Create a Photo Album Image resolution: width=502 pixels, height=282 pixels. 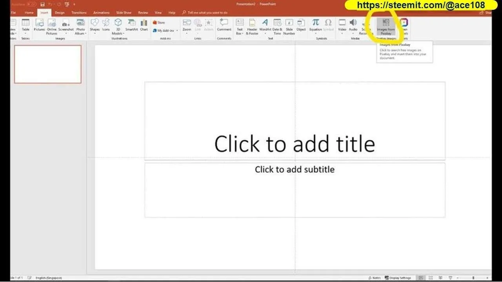80,27
